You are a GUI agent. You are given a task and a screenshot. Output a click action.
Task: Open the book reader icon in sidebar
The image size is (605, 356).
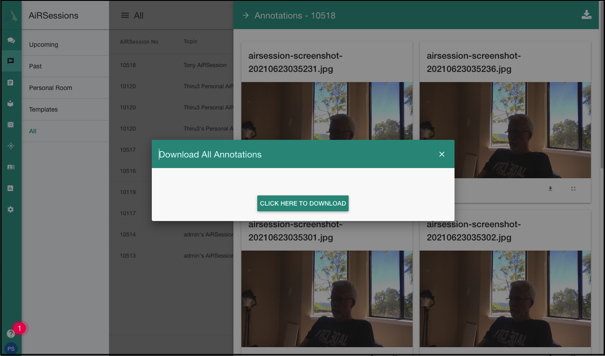(x=11, y=104)
